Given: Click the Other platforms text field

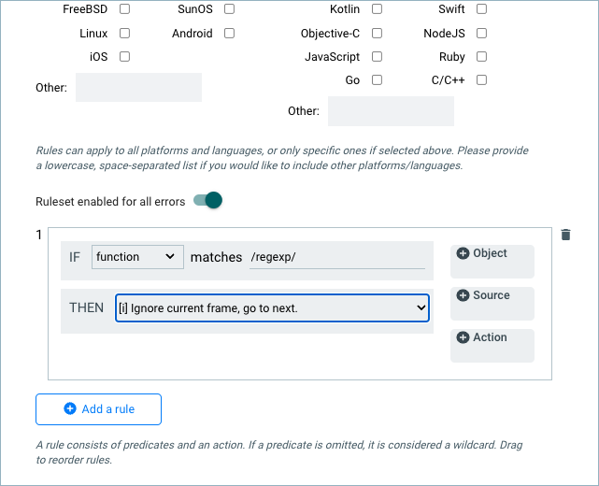Looking at the screenshot, I should 138,88.
